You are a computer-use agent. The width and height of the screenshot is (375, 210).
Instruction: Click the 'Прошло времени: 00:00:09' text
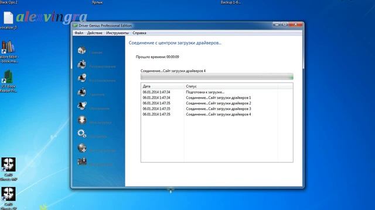point(158,57)
